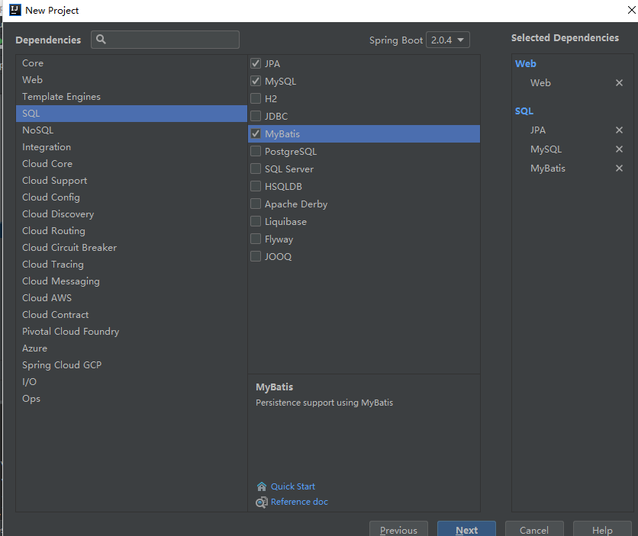
Task: Select the Cloud Core category
Action: pyautogui.click(x=131, y=164)
